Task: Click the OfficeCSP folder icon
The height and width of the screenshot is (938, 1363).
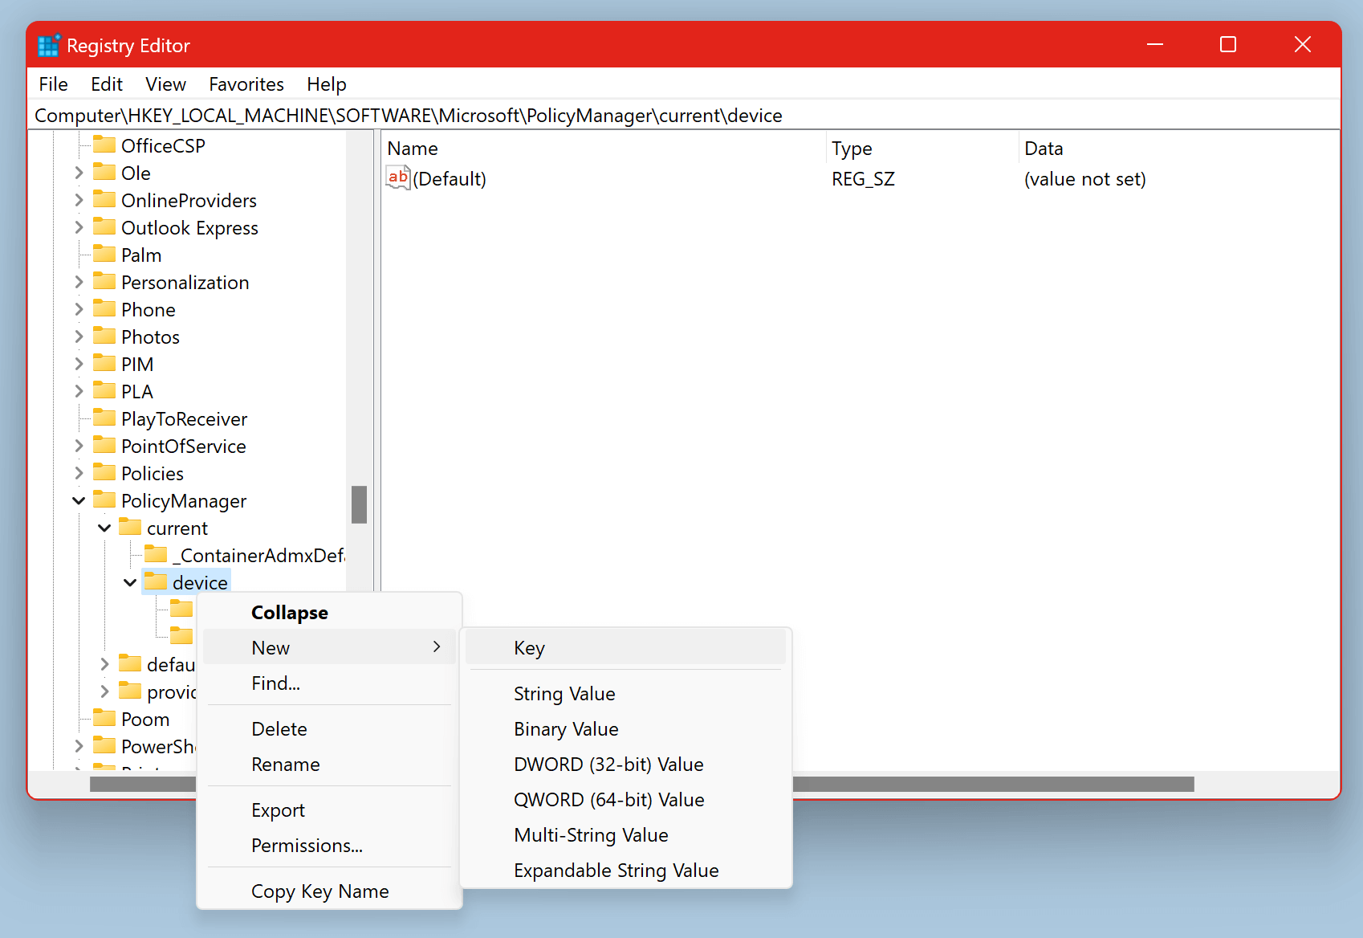Action: point(104,145)
